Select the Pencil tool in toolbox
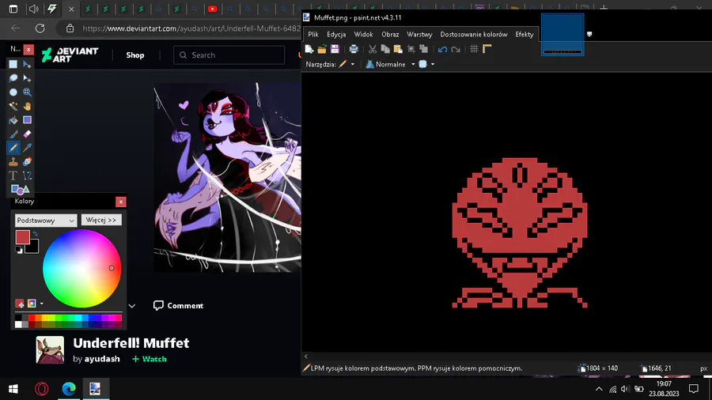 pyautogui.click(x=13, y=148)
